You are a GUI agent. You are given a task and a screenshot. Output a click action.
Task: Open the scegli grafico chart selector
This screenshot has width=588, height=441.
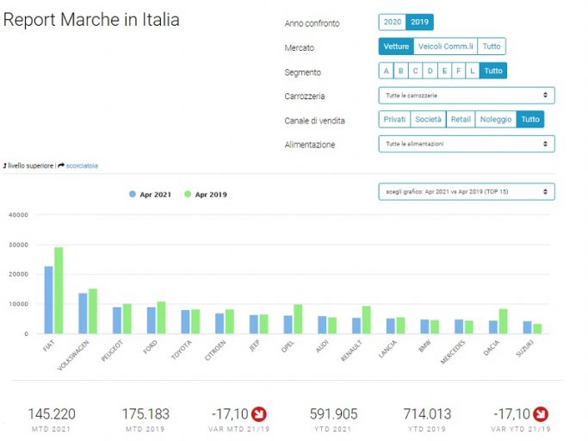point(467,192)
